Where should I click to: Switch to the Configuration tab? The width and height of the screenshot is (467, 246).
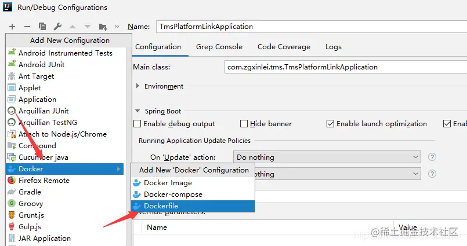(x=158, y=47)
